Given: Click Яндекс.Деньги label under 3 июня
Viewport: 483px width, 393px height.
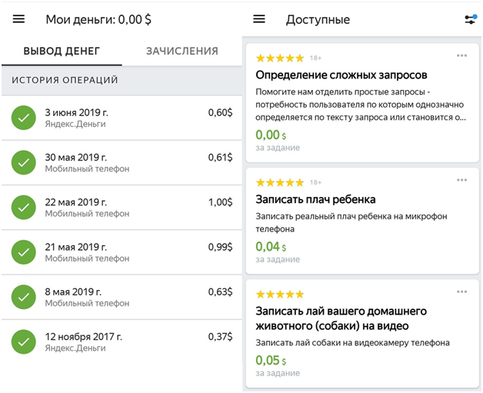Looking at the screenshot, I should click(x=75, y=124).
